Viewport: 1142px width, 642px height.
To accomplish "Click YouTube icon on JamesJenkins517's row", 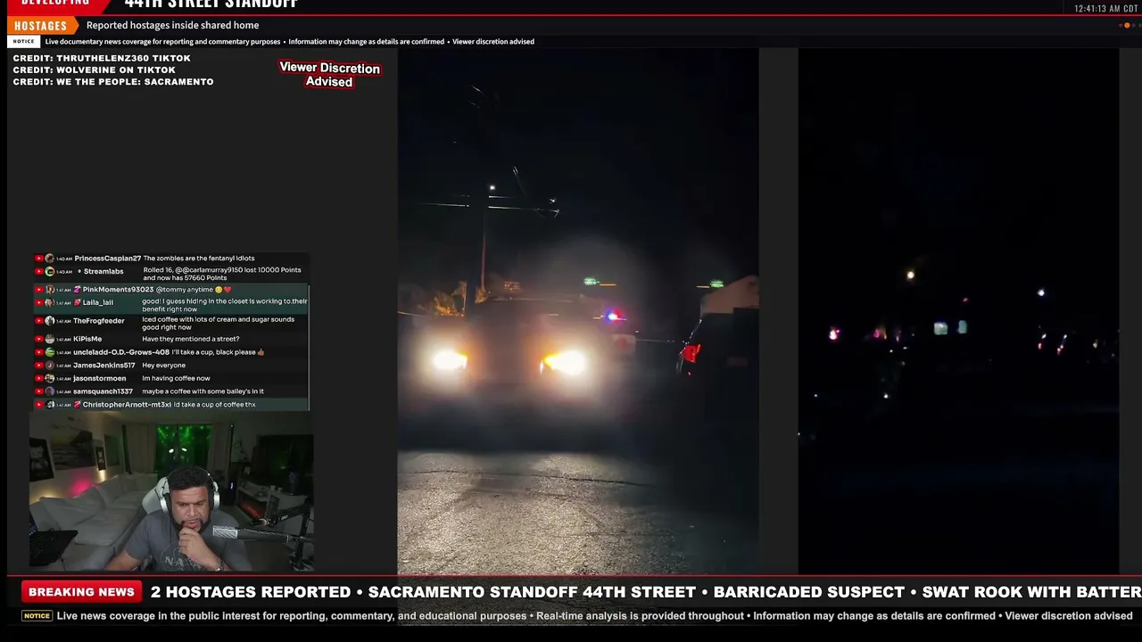I will [x=39, y=366].
